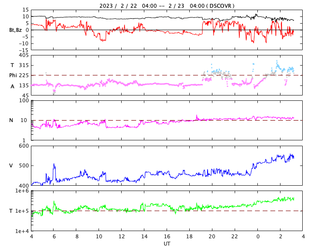Click the '500' velocity tick label
The height and width of the screenshot is (247, 309).
click(24, 165)
